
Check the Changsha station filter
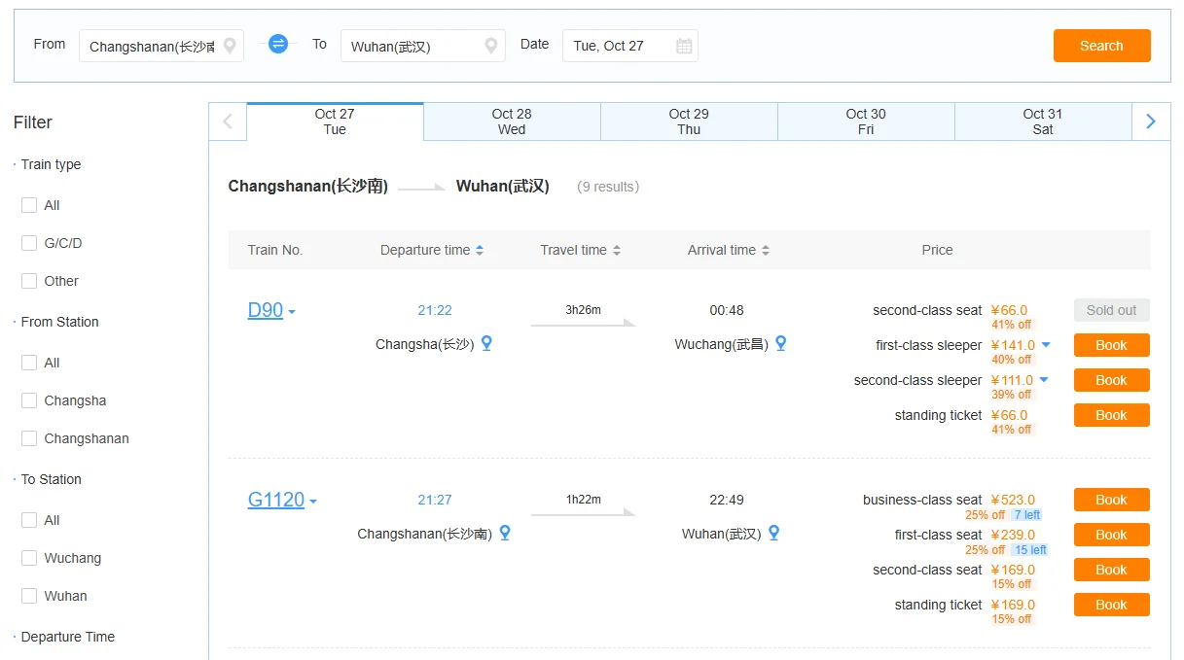pos(29,400)
